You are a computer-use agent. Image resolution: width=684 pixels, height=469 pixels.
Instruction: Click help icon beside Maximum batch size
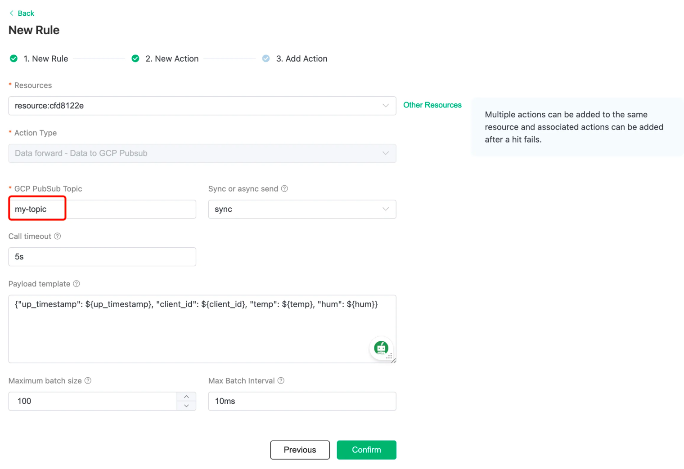88,380
